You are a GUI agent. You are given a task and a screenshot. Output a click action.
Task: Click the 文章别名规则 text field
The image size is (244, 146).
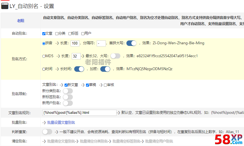pyautogui.click(x=79, y=112)
